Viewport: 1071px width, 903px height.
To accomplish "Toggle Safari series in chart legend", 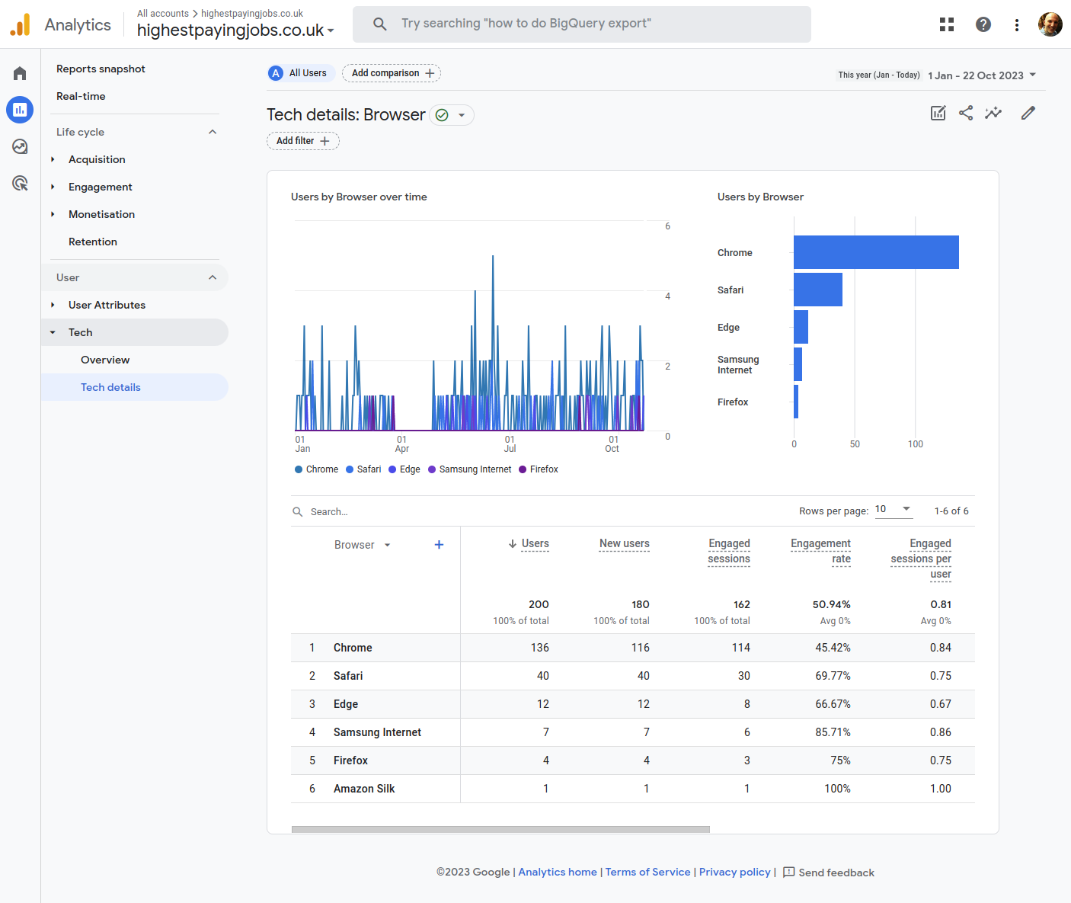I will [363, 469].
